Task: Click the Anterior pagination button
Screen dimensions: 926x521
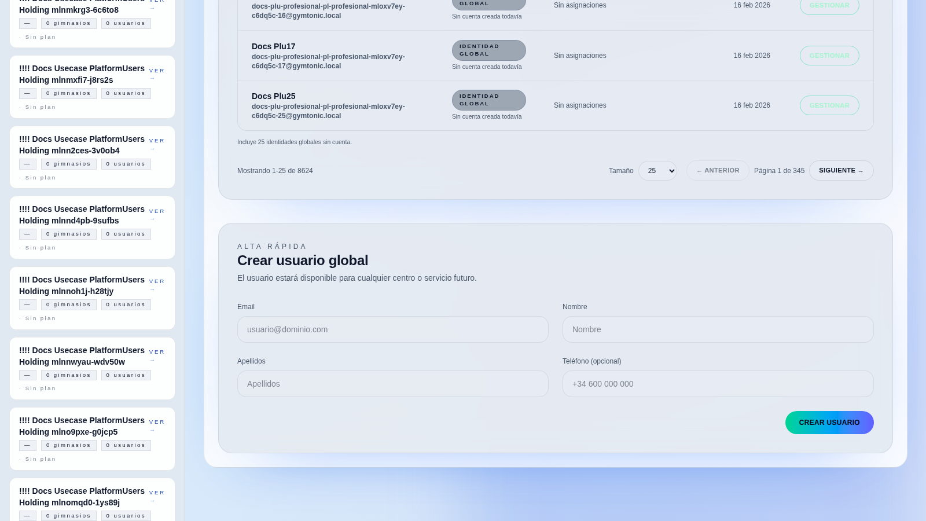Action: coord(717,171)
